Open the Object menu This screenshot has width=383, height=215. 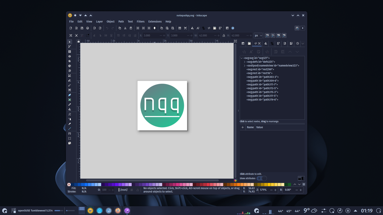point(110,21)
